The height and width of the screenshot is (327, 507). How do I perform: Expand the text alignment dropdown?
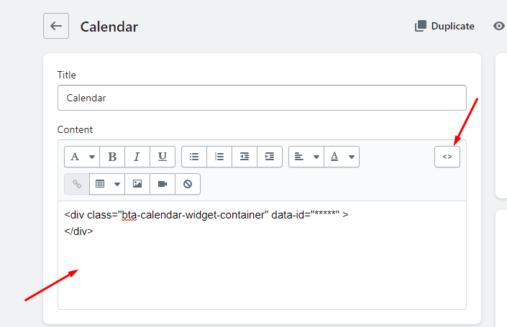point(306,157)
